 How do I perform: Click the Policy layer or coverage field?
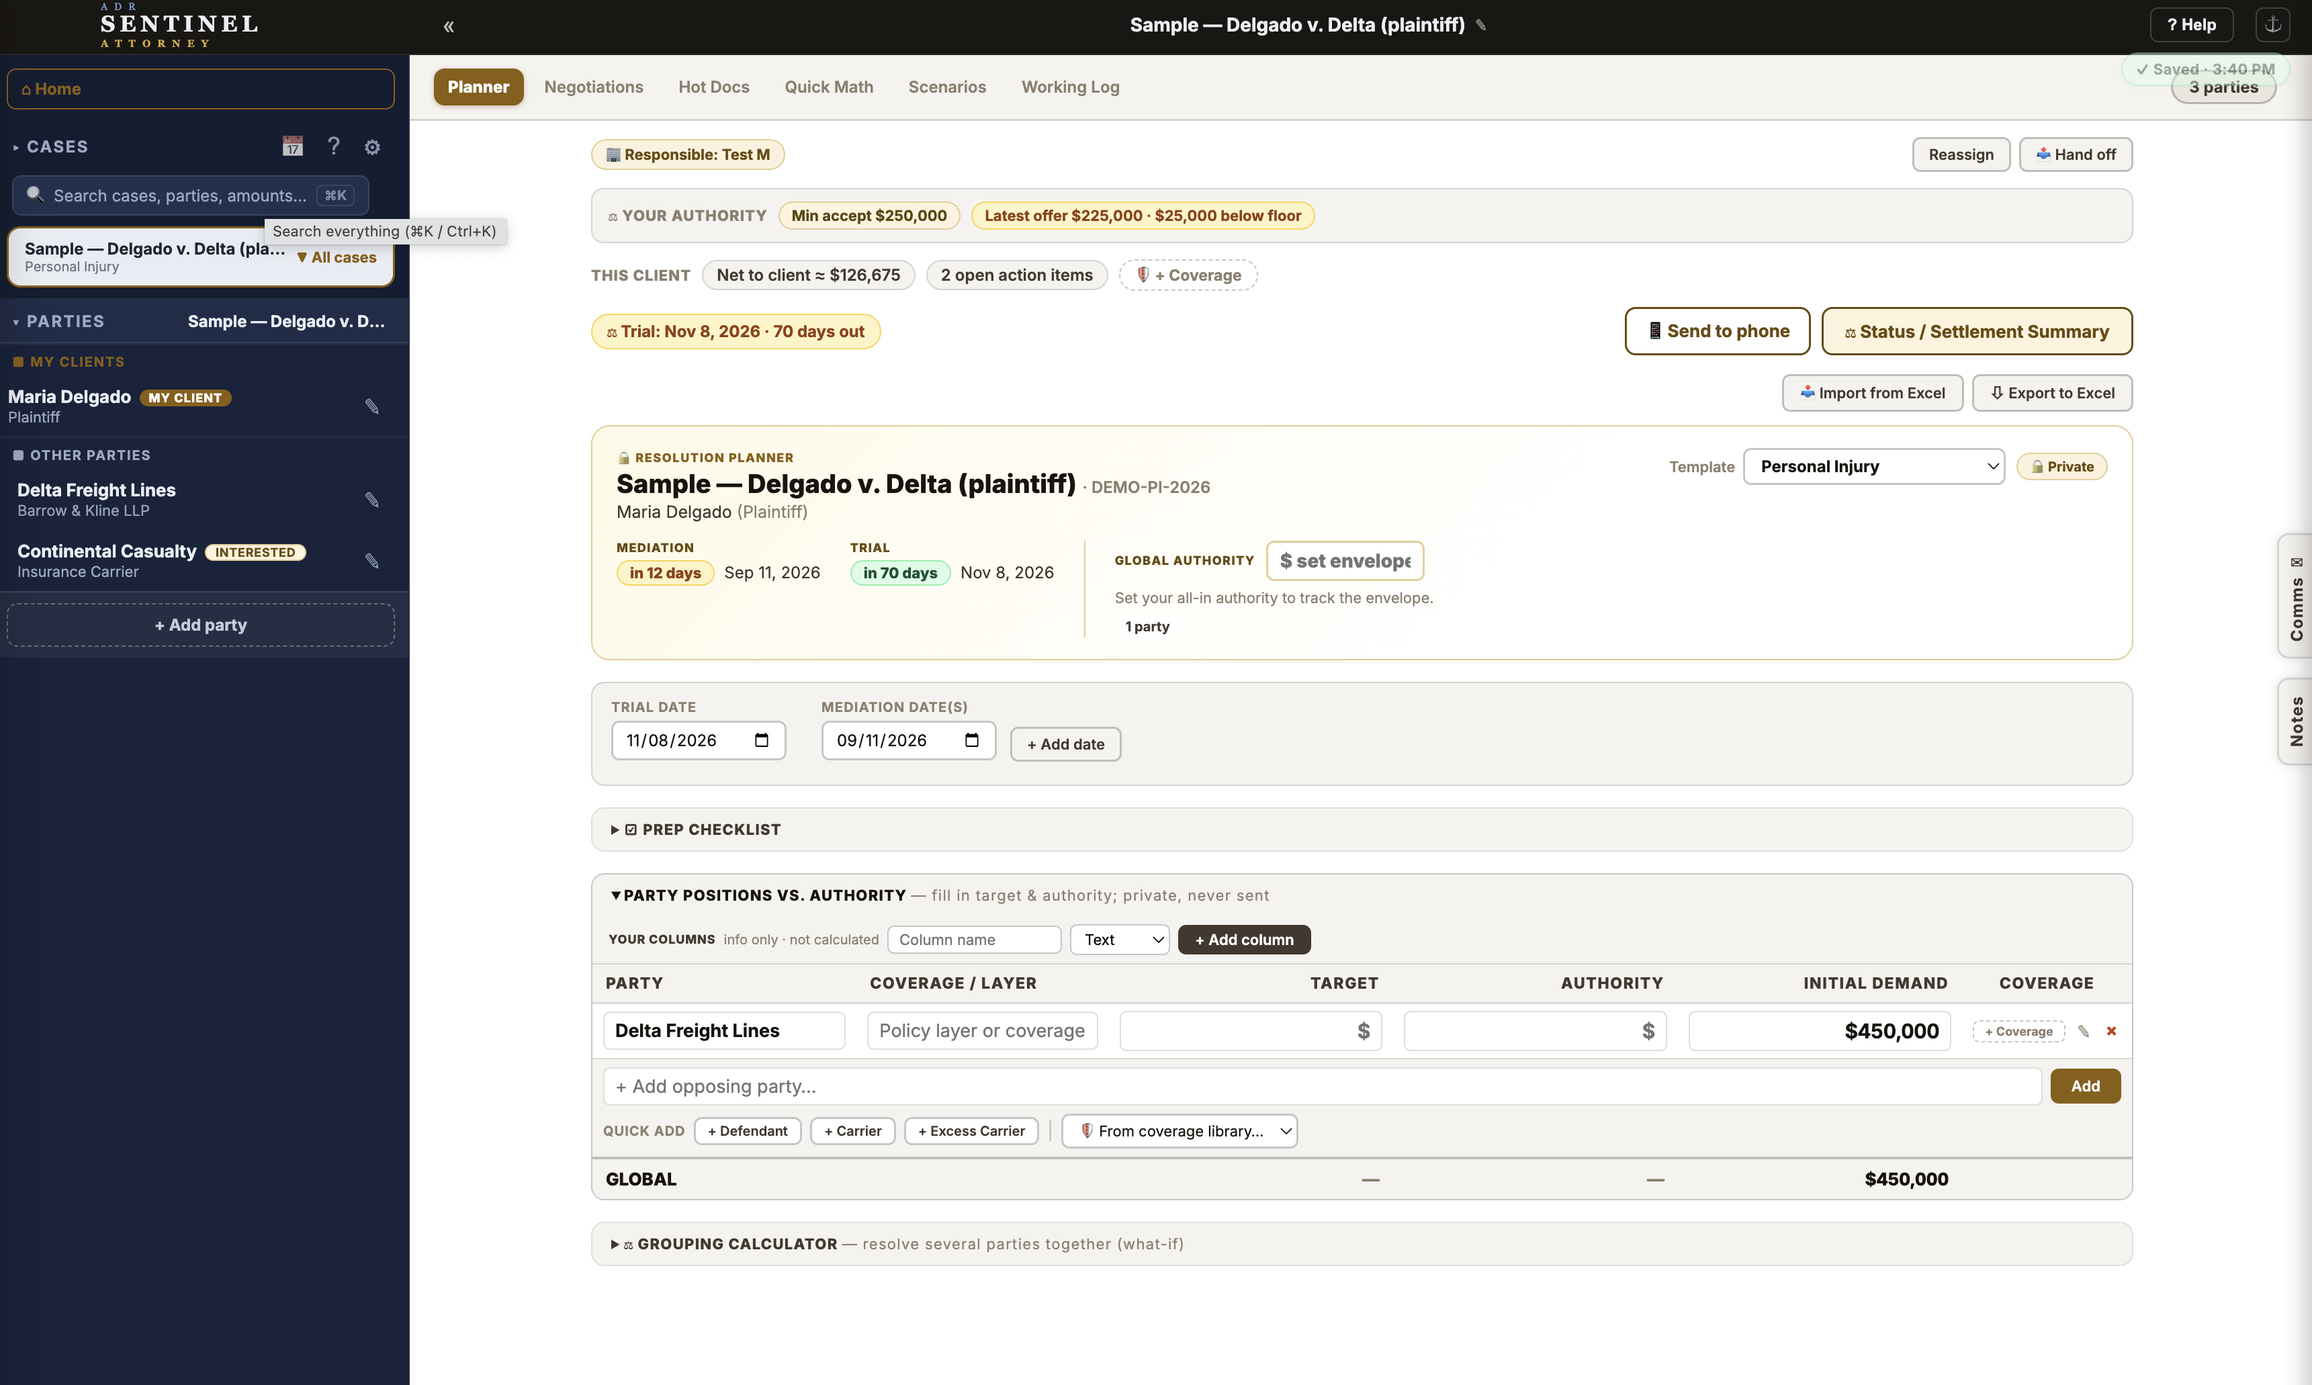tap(981, 1031)
